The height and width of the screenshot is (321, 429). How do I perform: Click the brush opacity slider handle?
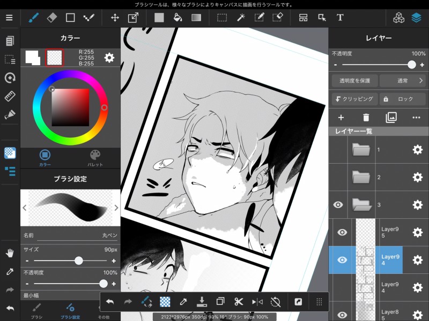[x=103, y=284]
